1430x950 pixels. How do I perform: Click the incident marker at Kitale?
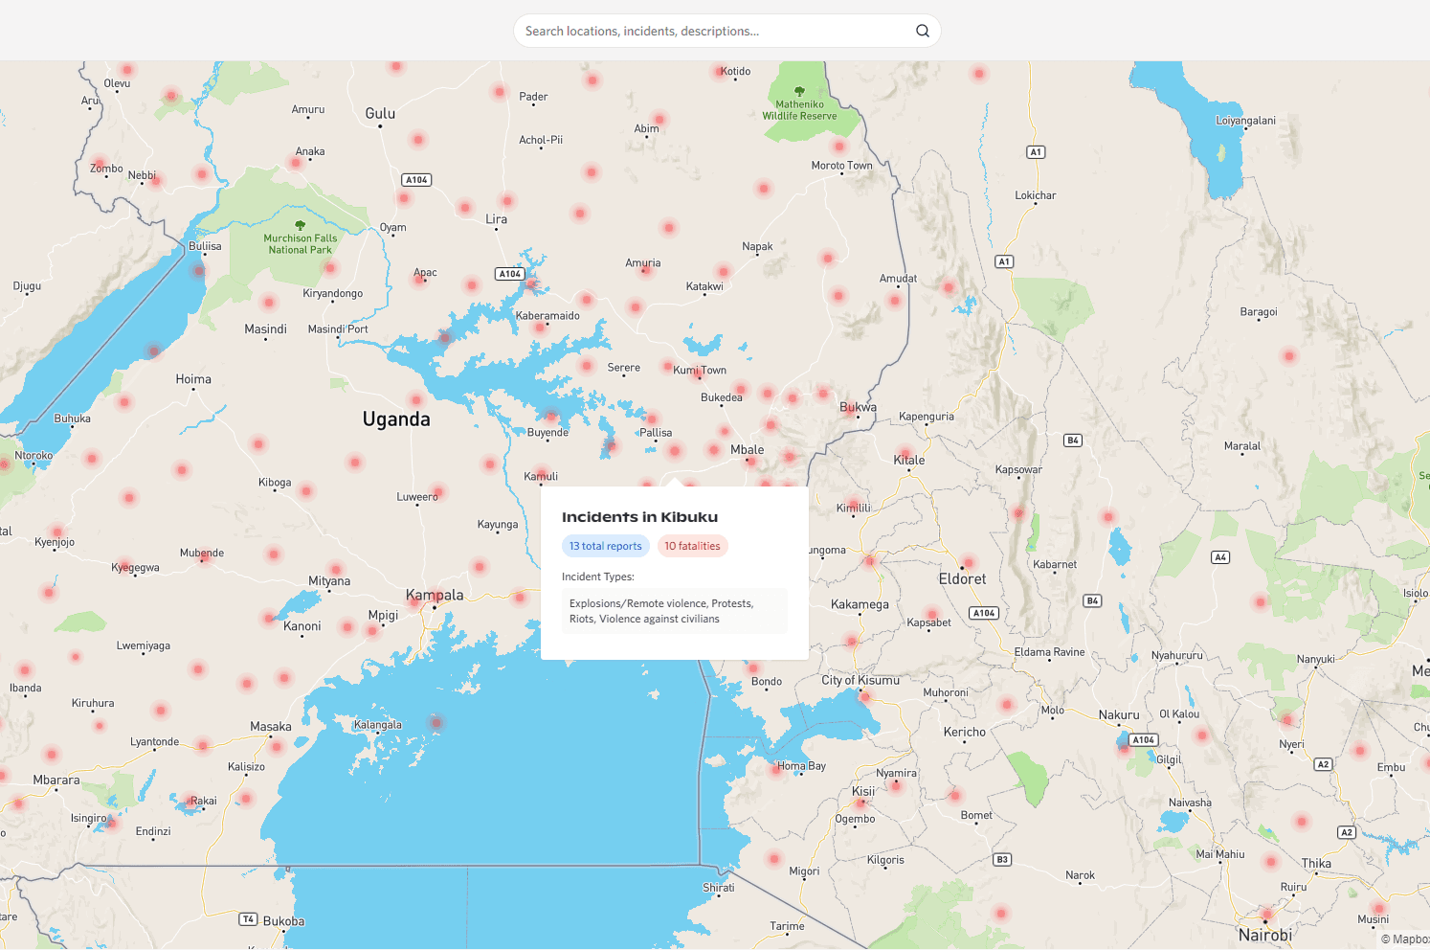(x=905, y=454)
